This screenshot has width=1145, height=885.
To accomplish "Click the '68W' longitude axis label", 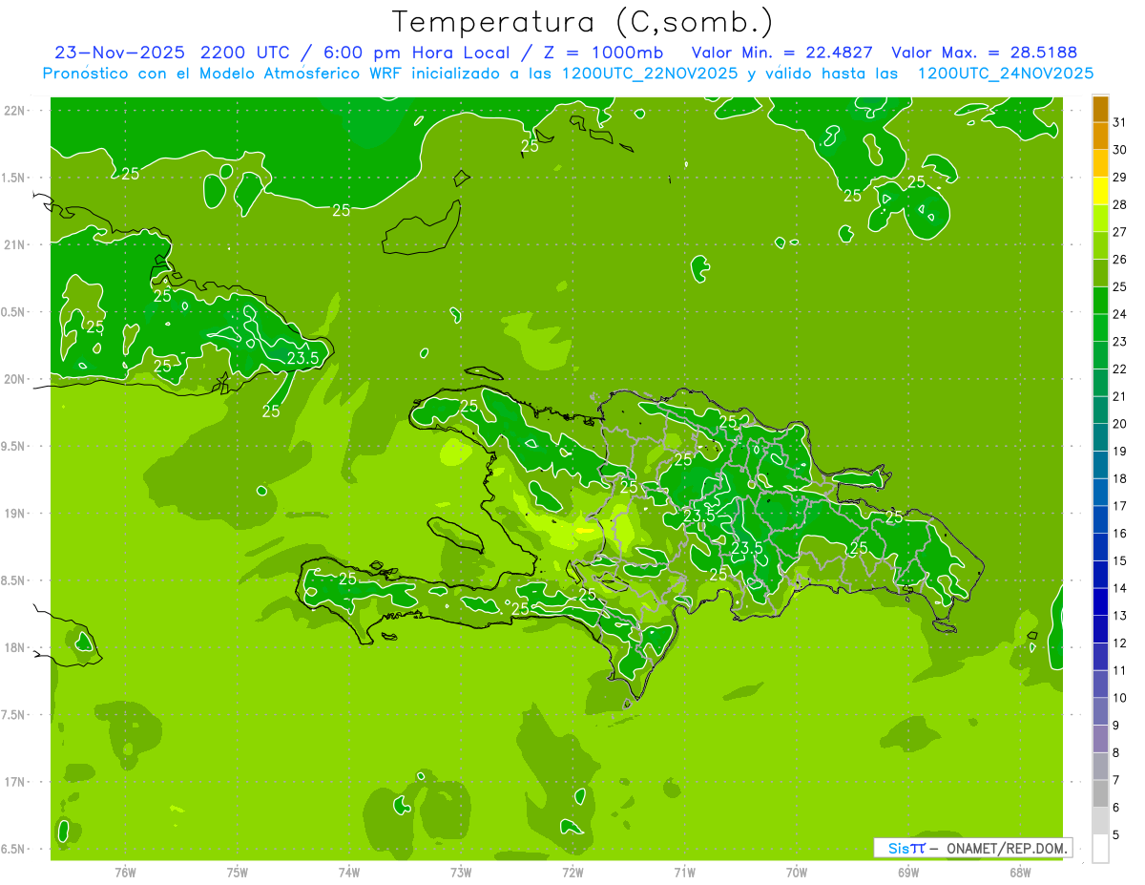I will pos(1020,873).
